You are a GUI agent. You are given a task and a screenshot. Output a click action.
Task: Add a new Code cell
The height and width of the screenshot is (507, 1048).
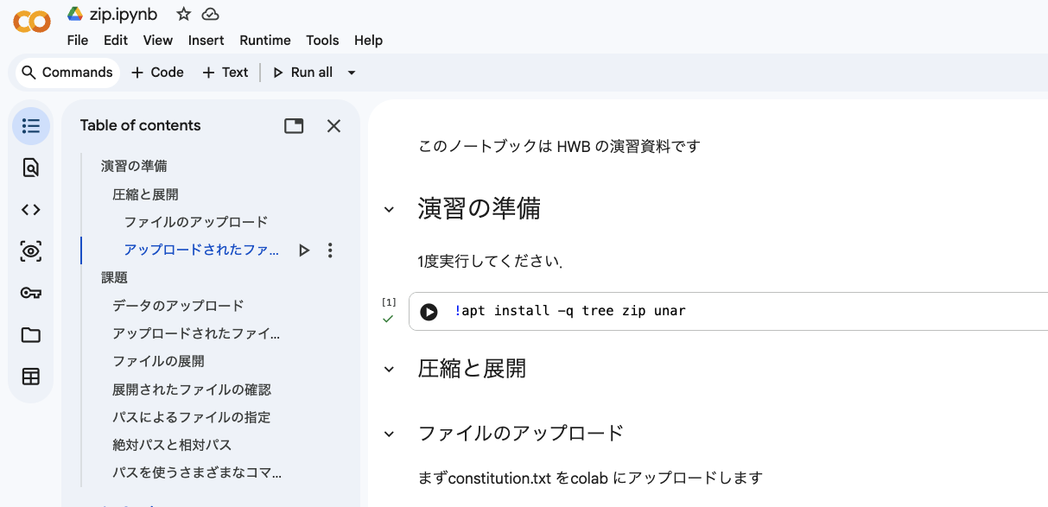(157, 73)
